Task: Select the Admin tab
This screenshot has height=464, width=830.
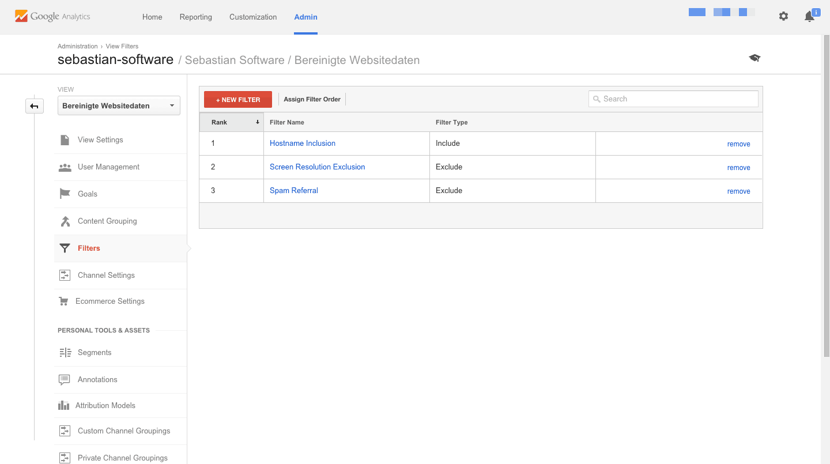Action: pos(305,17)
